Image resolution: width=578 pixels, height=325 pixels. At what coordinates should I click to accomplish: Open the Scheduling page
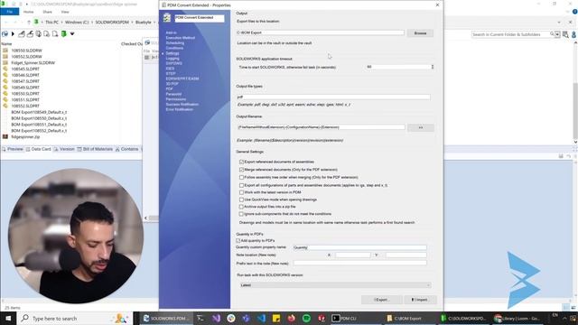click(175, 42)
